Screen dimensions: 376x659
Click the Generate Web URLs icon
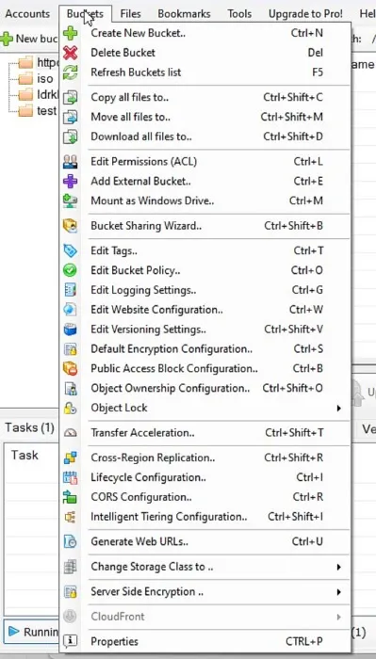tap(71, 541)
